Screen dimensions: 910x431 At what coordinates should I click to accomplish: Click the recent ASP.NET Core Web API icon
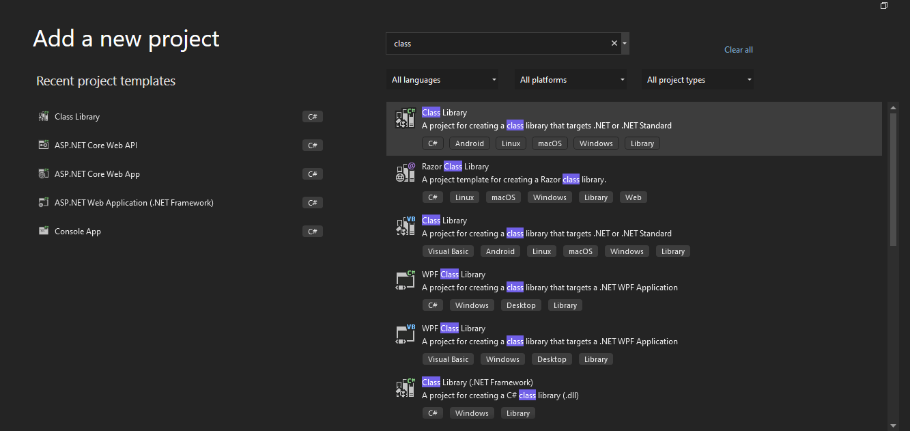pos(44,145)
